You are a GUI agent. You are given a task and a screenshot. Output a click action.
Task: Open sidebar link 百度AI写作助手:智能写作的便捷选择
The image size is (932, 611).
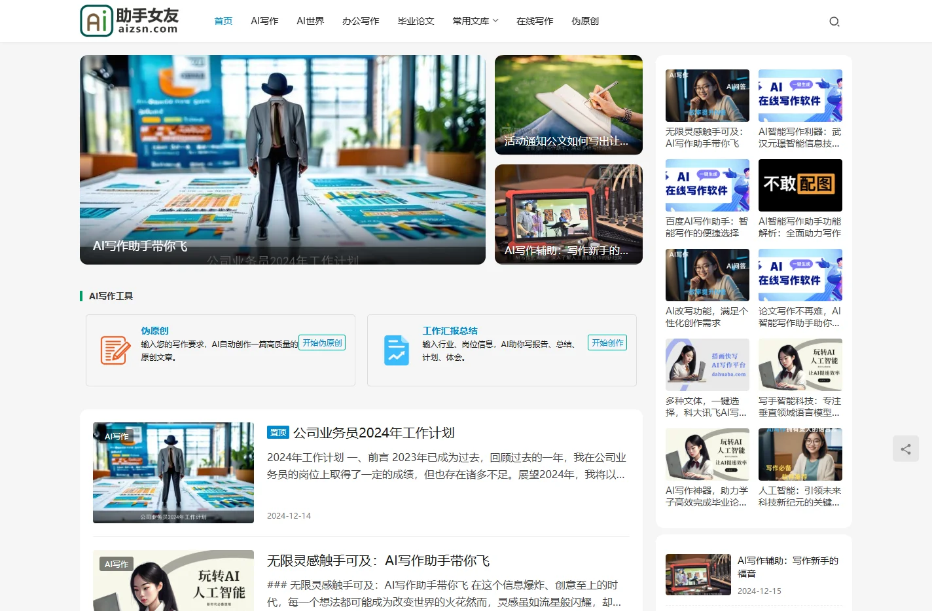[707, 227]
